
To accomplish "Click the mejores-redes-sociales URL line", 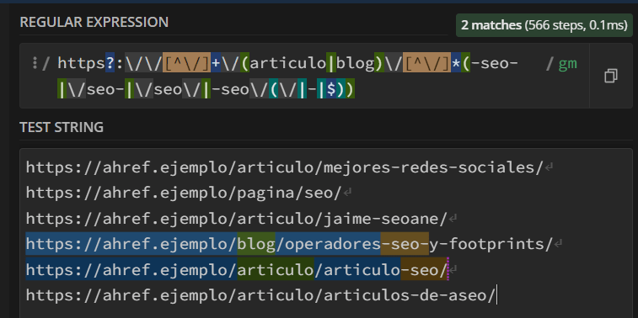I will pos(285,167).
